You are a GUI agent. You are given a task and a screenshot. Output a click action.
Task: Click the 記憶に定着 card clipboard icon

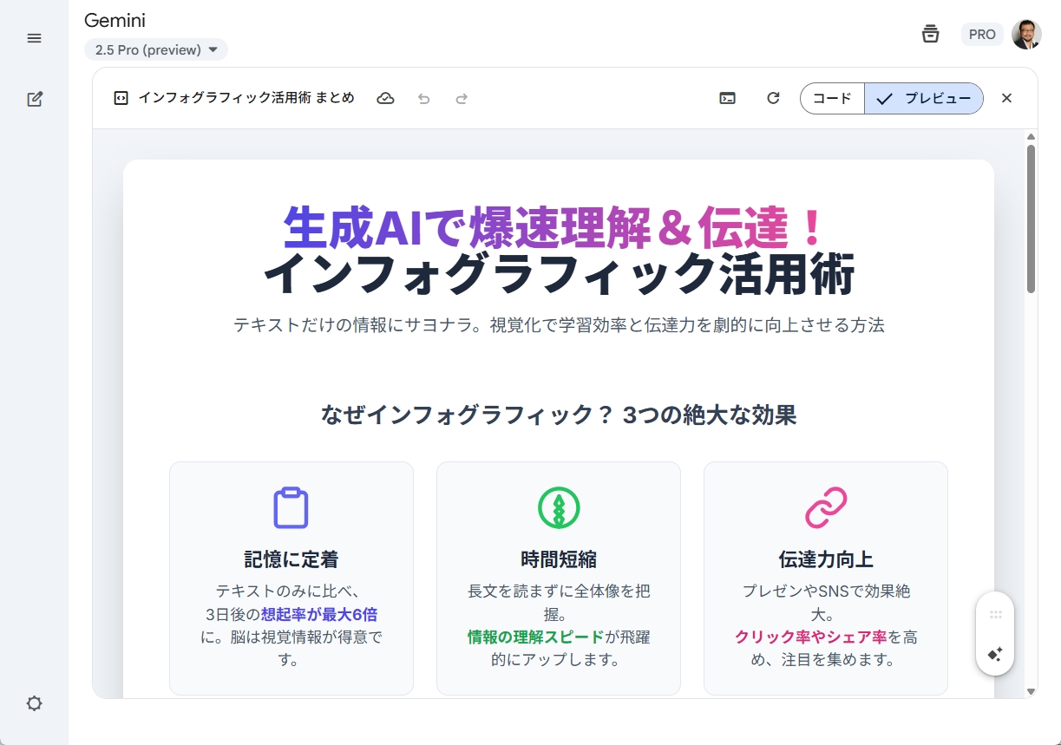click(x=291, y=508)
